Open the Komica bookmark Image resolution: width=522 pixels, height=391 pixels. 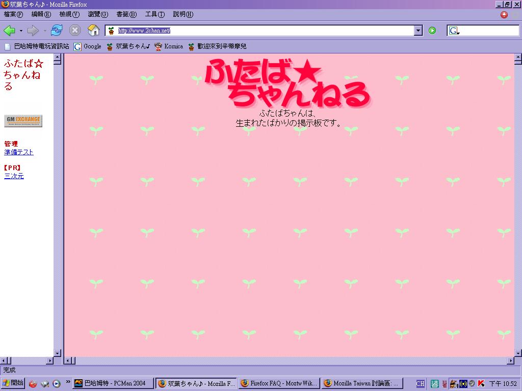(169, 46)
